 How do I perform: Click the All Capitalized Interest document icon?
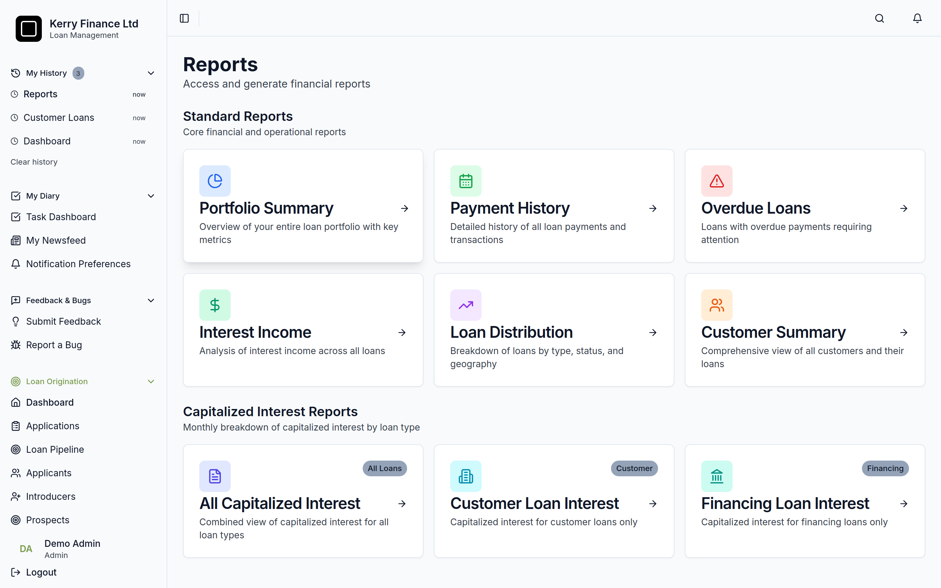point(215,476)
